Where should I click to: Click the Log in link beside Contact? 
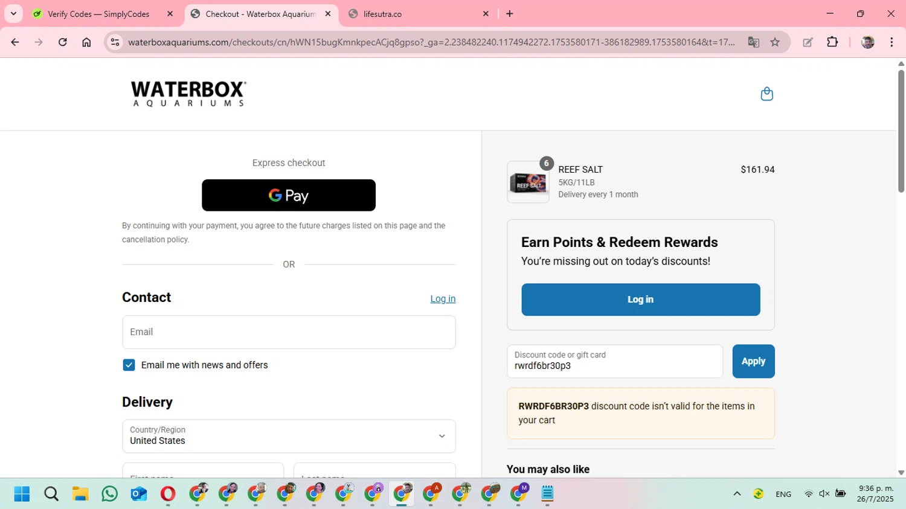443,299
